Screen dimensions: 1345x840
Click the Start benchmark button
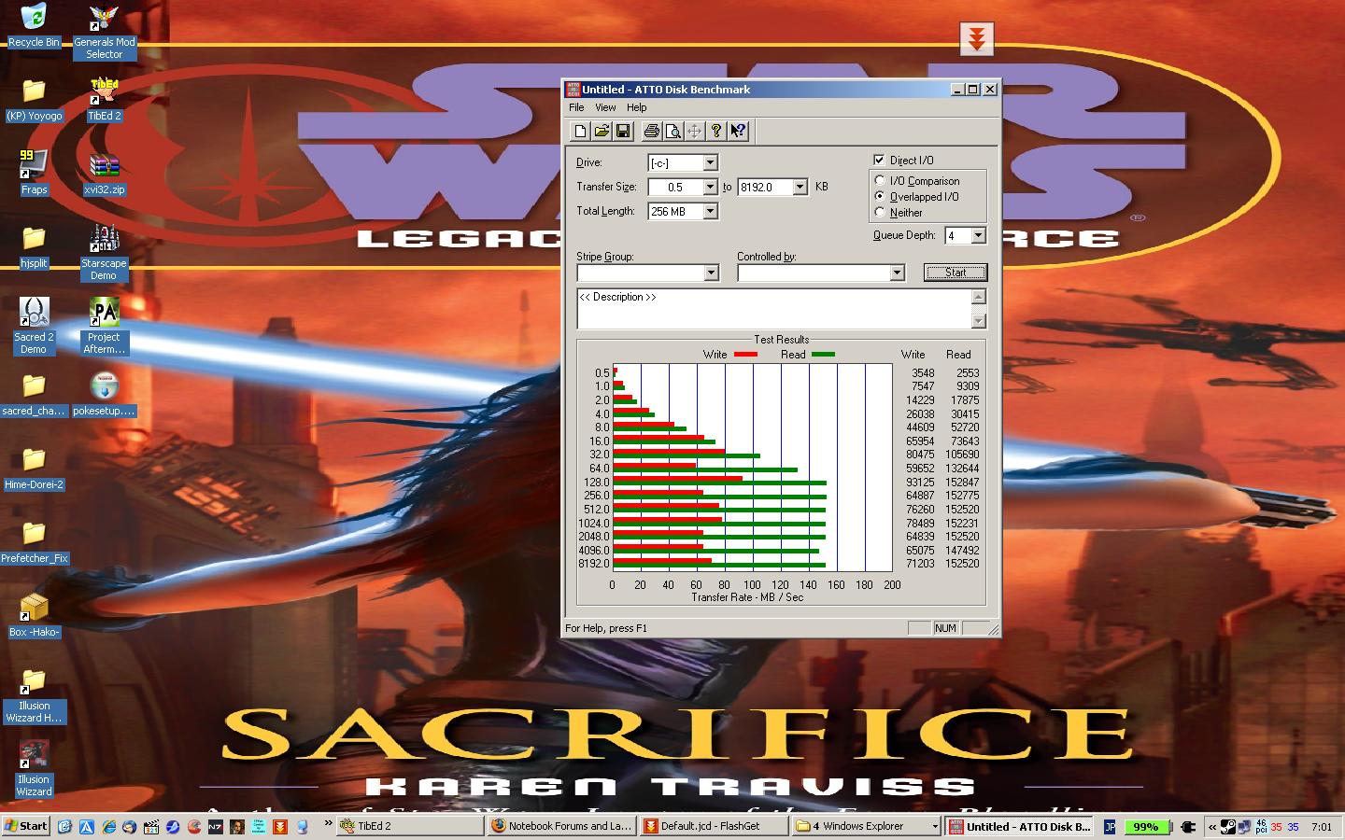955,273
